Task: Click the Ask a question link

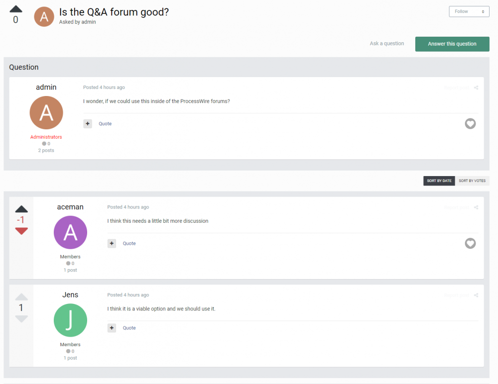Action: [x=386, y=44]
